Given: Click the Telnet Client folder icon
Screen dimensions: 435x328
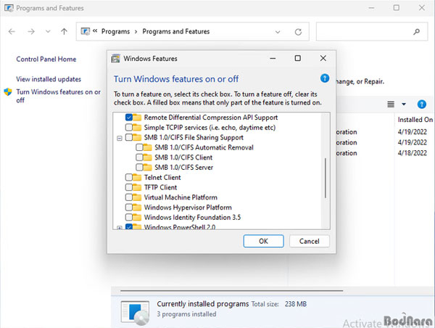Looking at the screenshot, I should tap(137, 178).
